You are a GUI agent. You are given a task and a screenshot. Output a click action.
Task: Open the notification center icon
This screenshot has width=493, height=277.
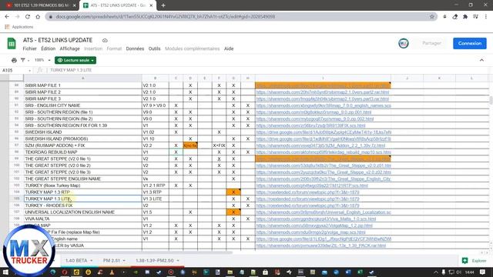click(x=483, y=272)
